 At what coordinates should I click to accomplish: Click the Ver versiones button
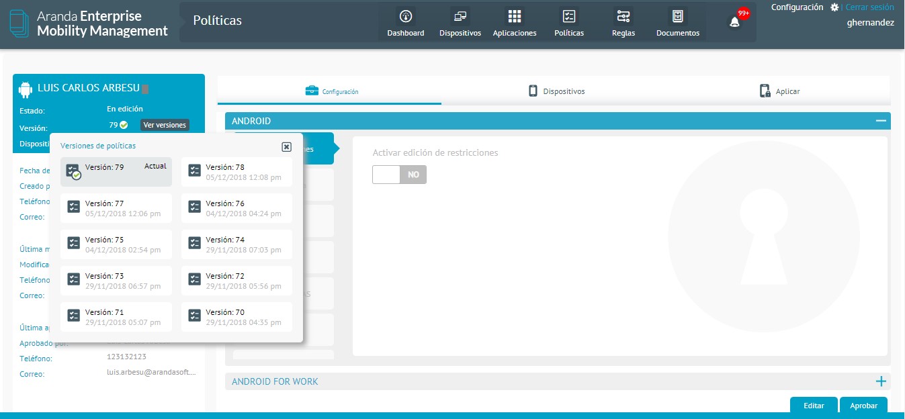(165, 125)
